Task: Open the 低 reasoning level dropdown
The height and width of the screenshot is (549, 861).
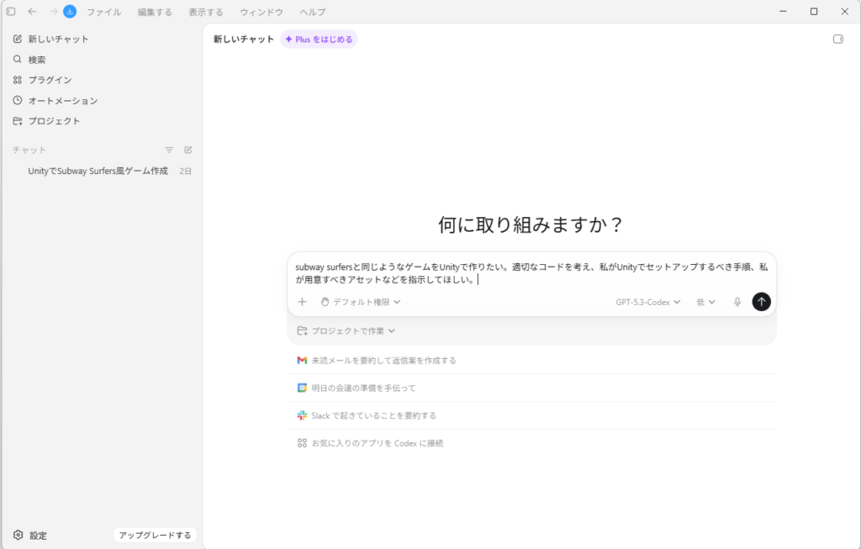Action: point(705,302)
